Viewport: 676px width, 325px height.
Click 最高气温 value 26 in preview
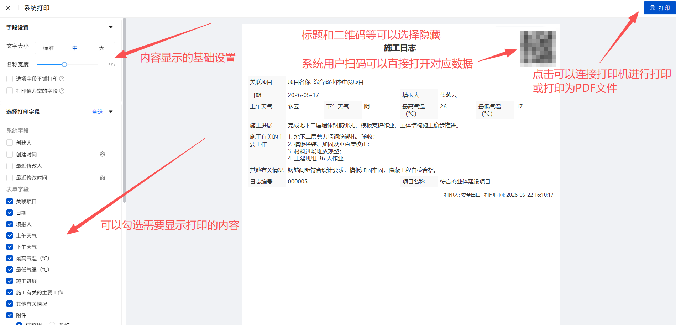[443, 107]
